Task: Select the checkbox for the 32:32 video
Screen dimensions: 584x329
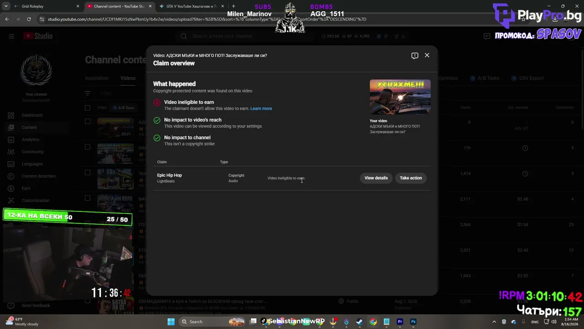Action: click(88, 147)
